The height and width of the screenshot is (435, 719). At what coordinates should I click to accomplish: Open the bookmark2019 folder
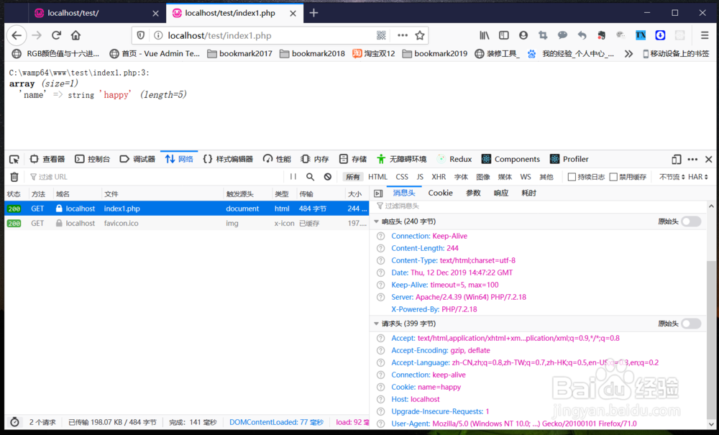coord(435,54)
